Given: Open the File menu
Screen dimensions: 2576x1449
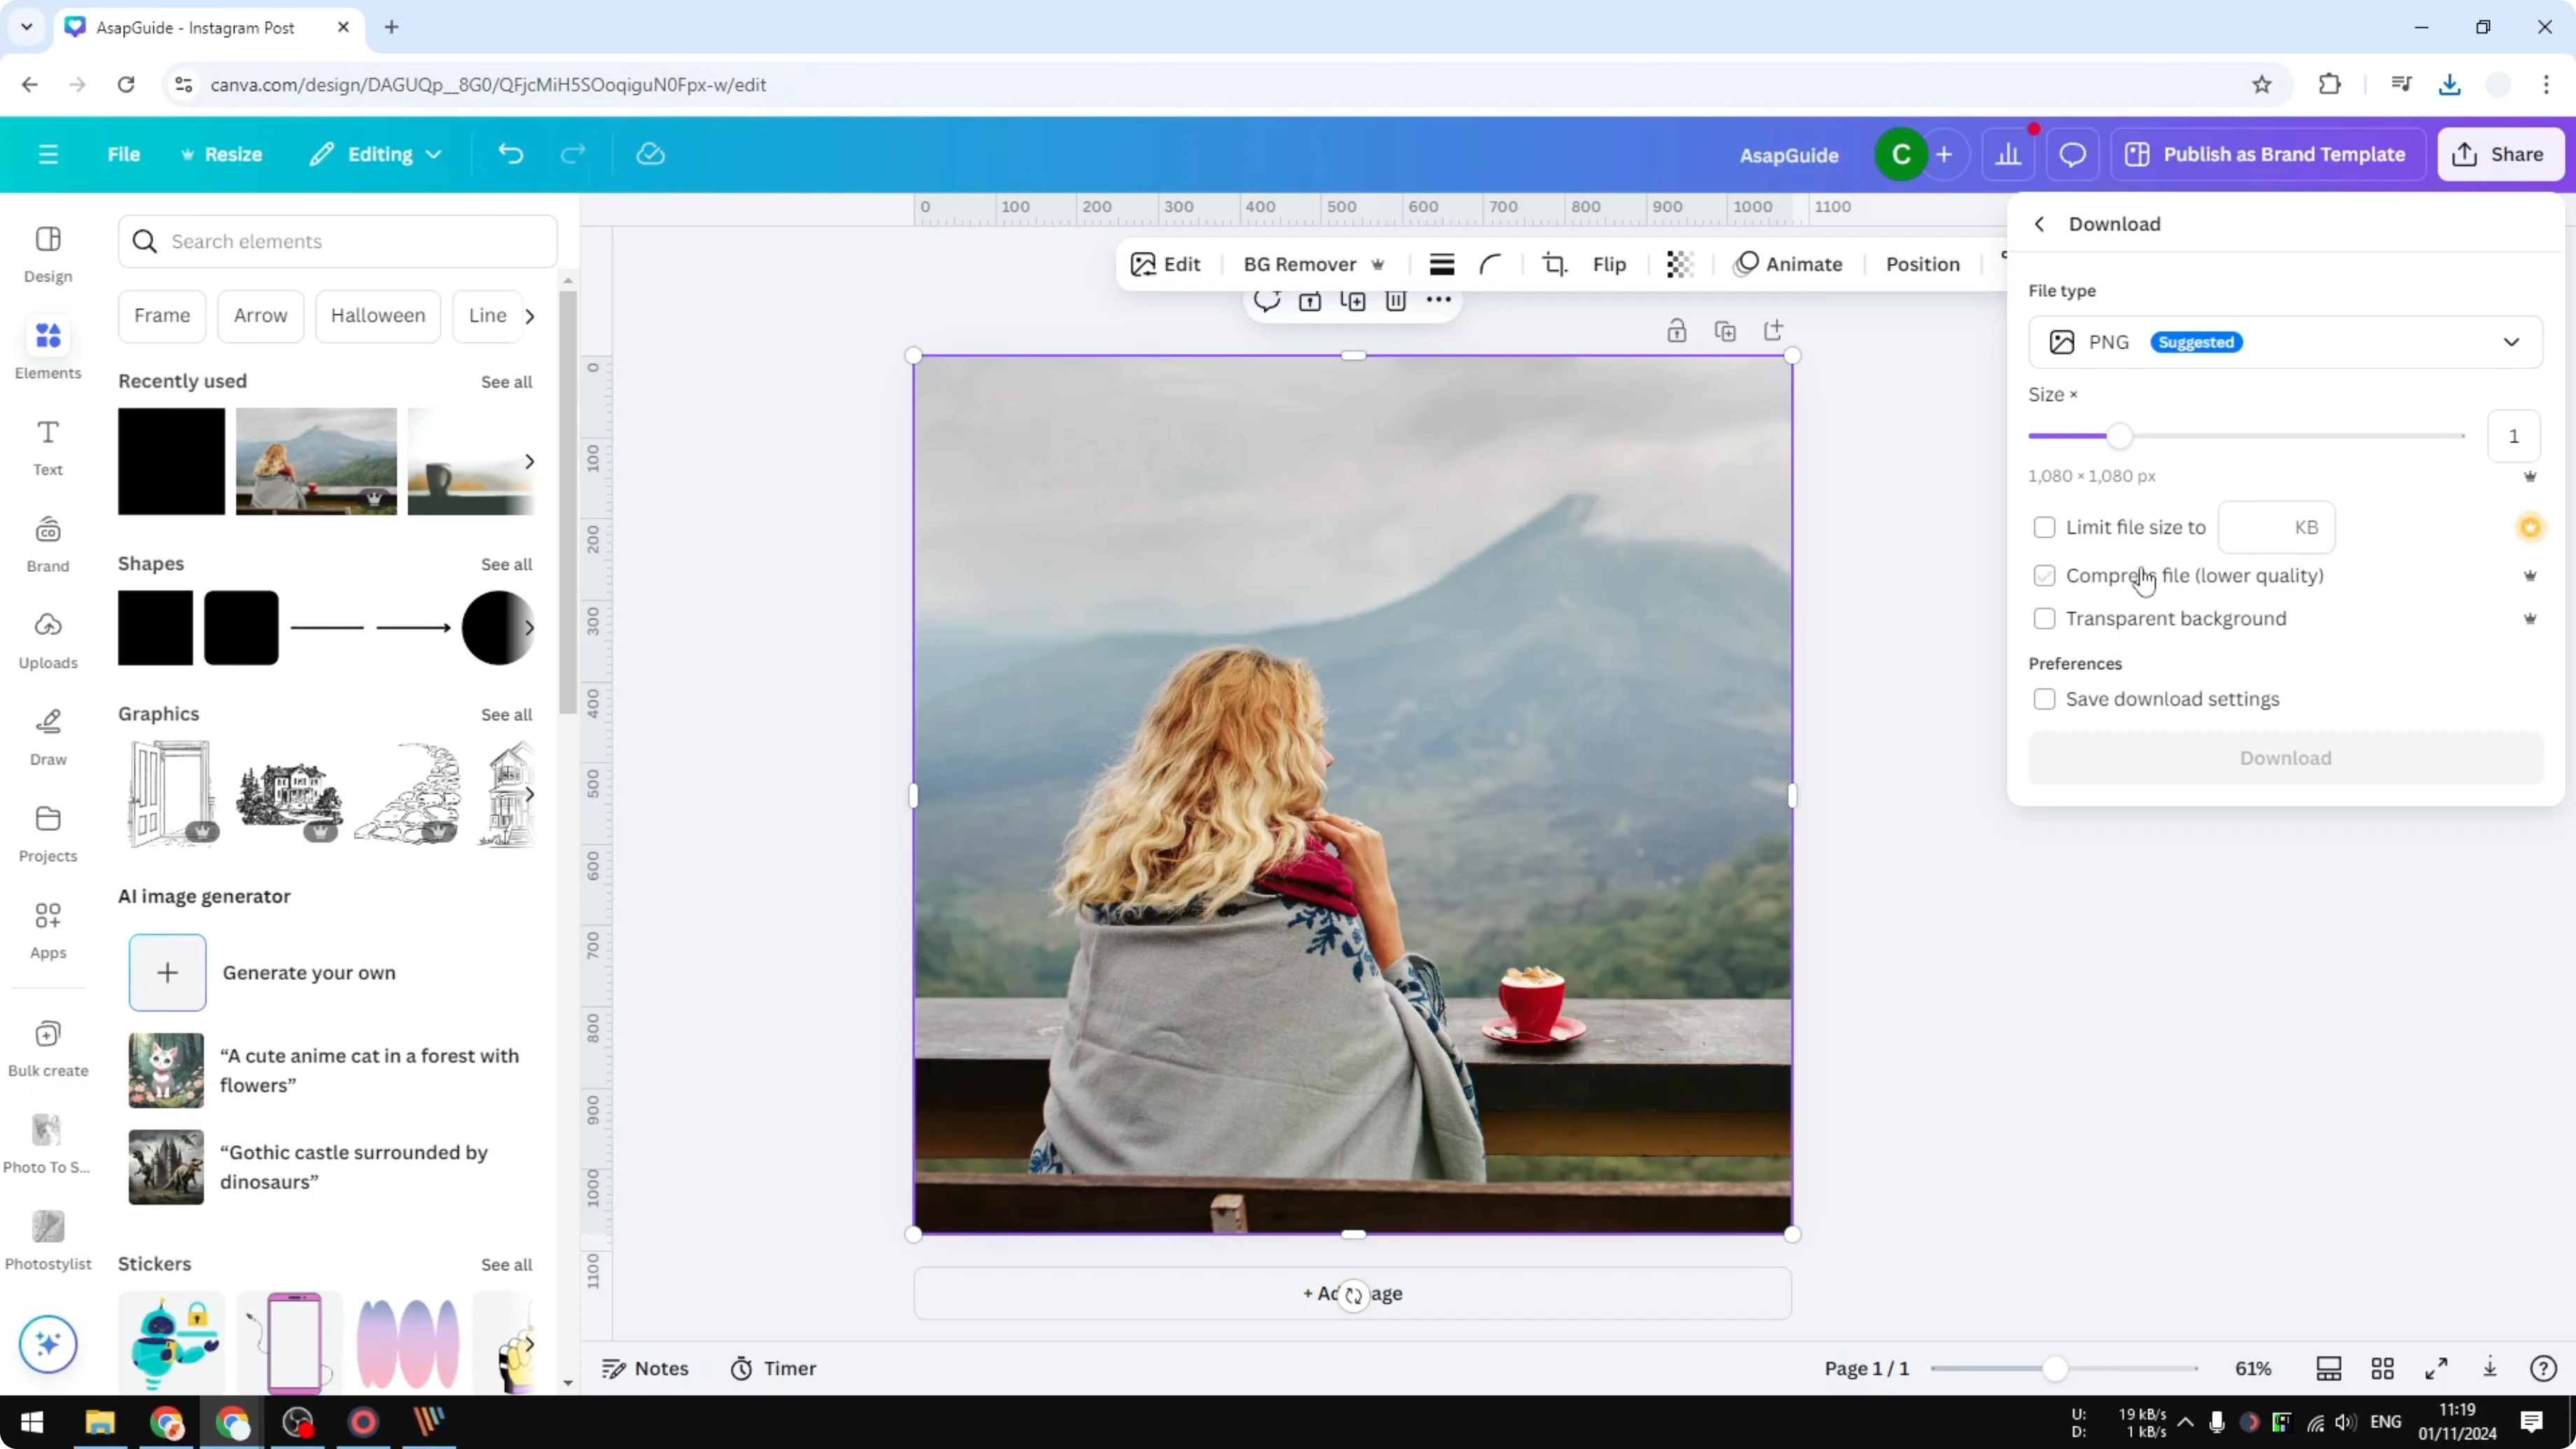Looking at the screenshot, I should click(124, 154).
